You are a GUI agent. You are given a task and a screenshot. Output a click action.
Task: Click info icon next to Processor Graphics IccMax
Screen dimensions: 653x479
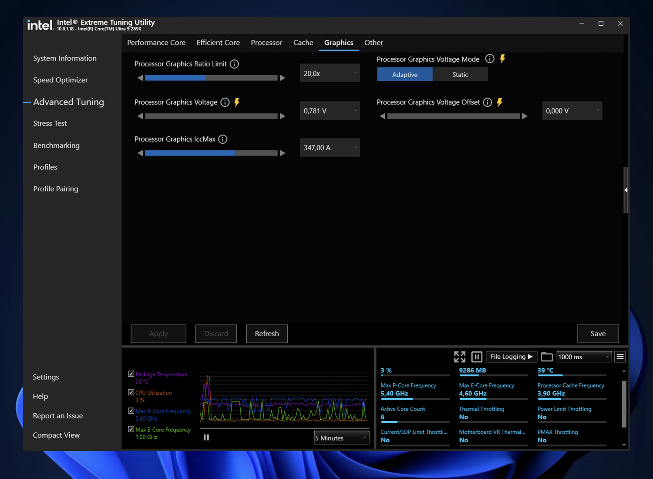tap(223, 139)
